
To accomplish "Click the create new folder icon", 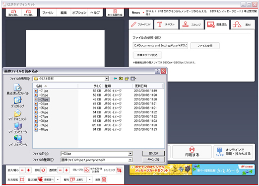I will 127,79.
